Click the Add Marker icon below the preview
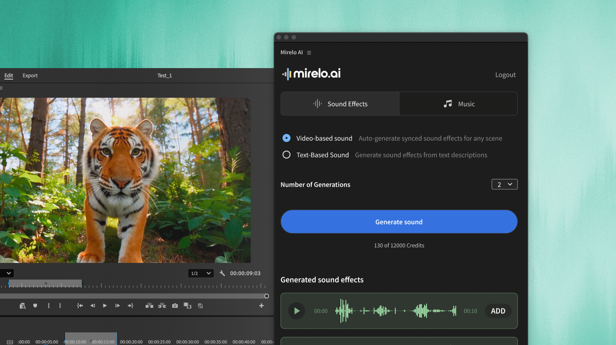Viewport: 616px width, 345px height. point(35,305)
